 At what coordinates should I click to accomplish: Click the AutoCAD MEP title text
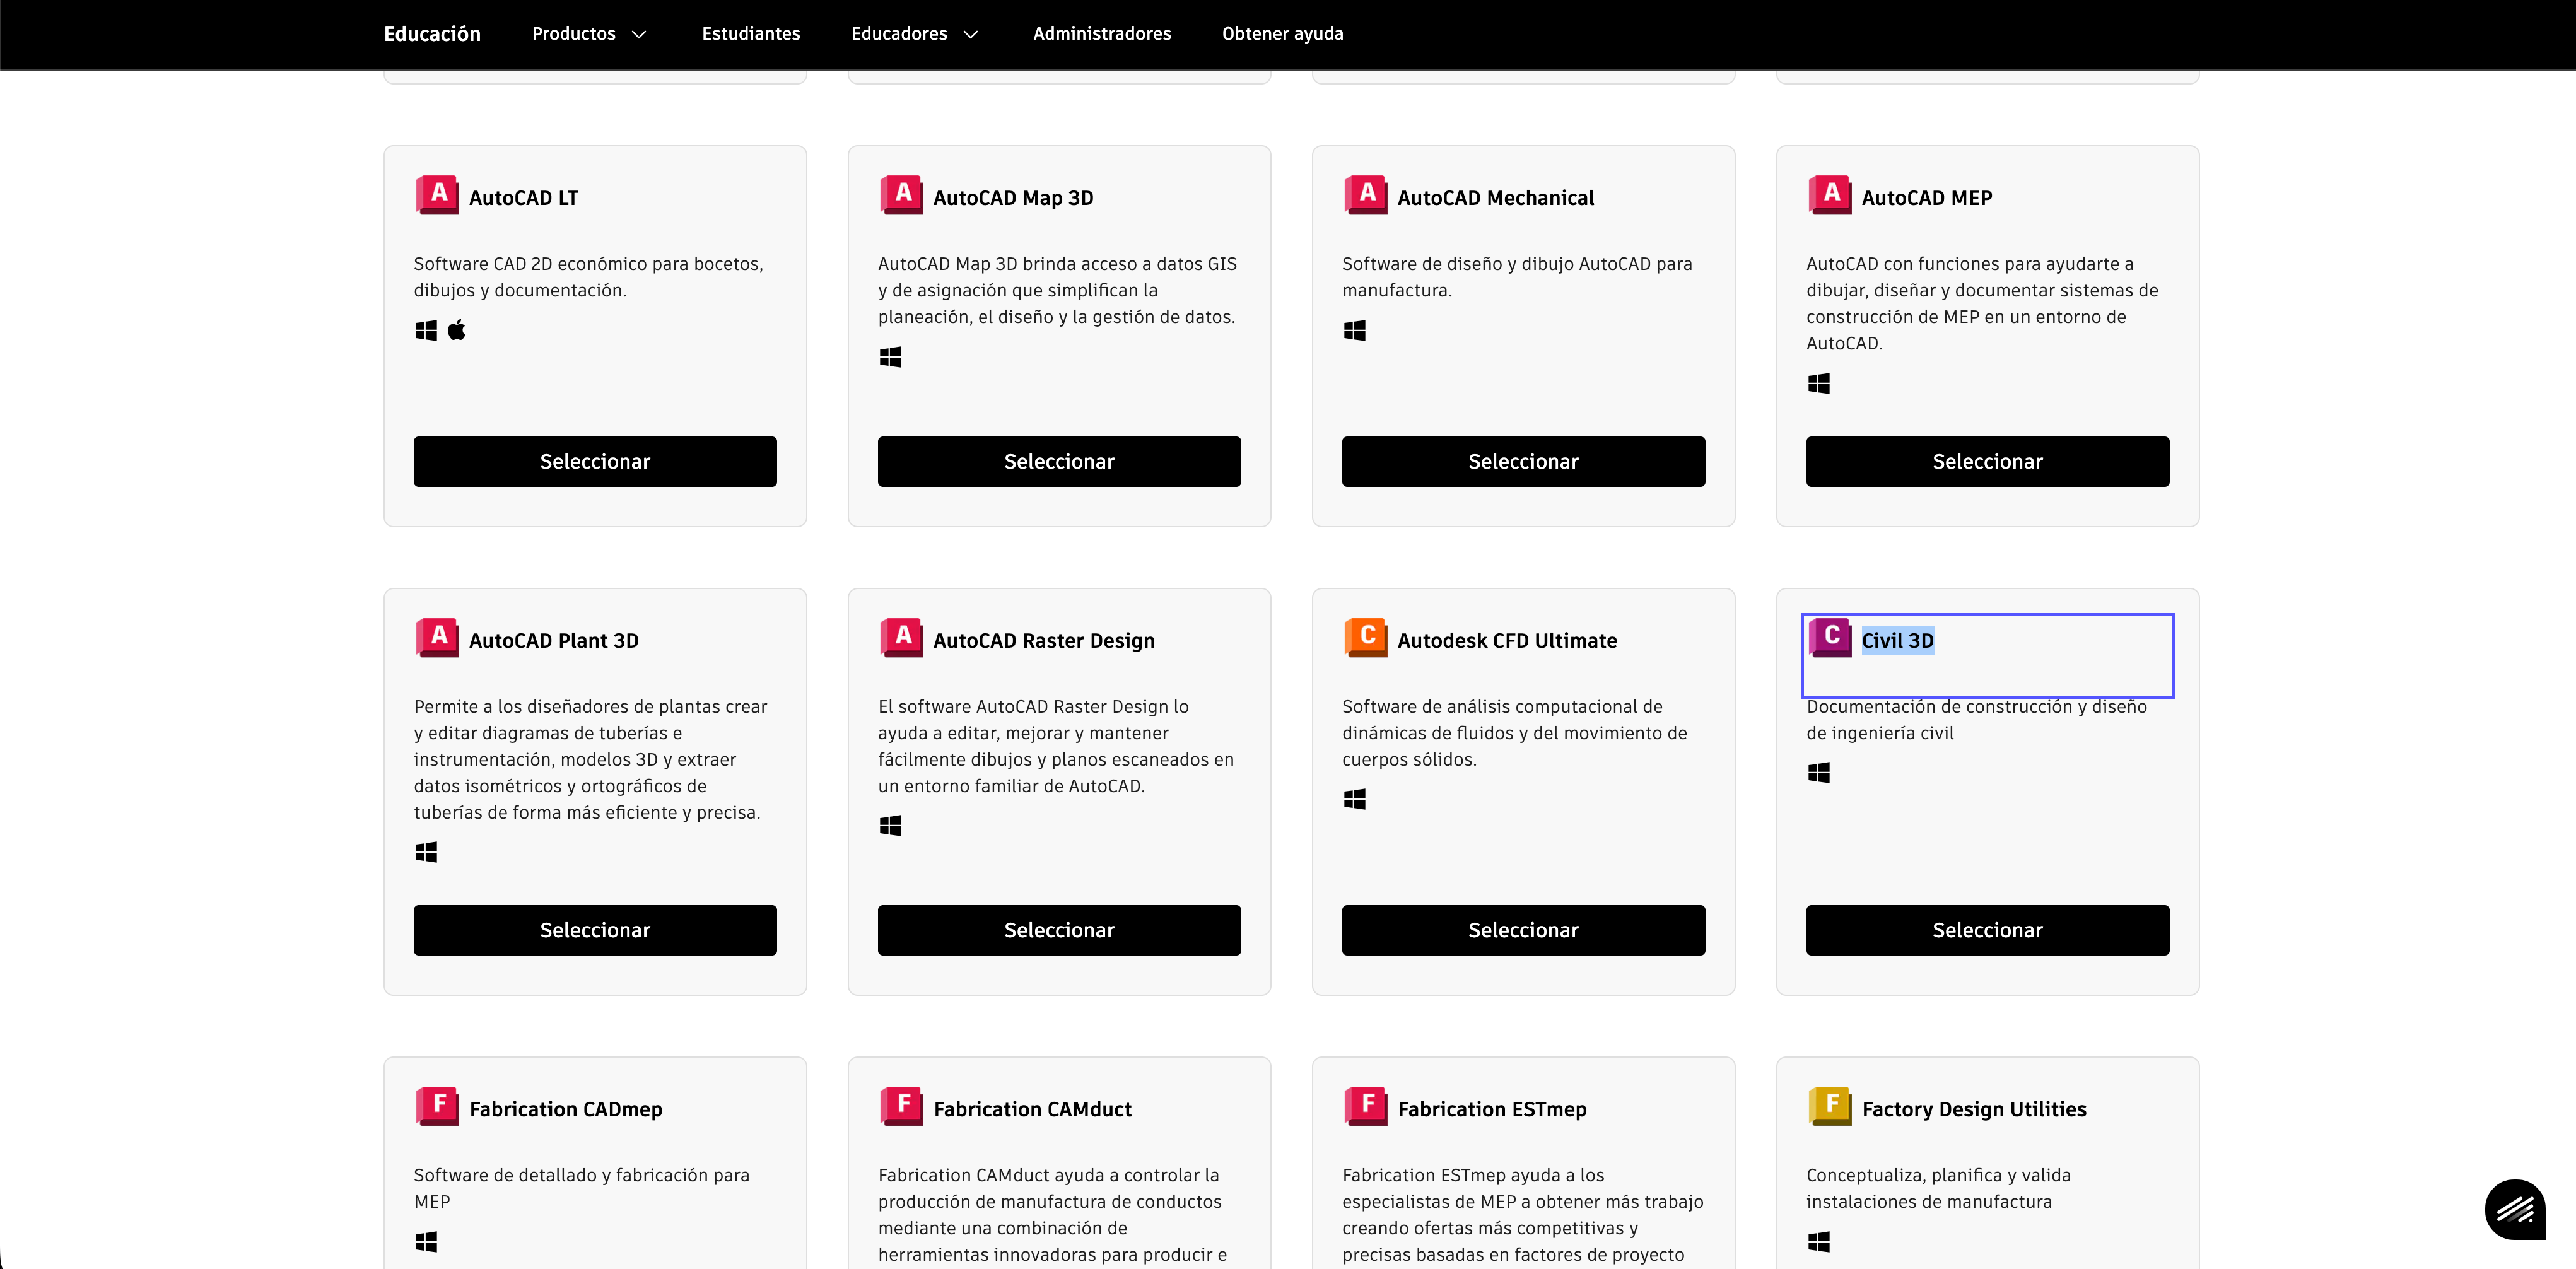1926,198
